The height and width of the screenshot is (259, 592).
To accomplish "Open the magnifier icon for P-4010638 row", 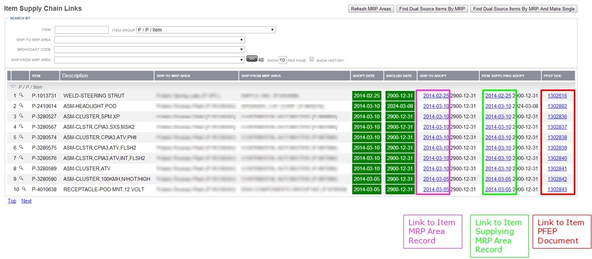I will (x=23, y=189).
